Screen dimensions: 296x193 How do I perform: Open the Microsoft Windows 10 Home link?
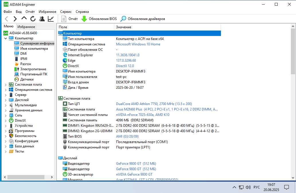(138, 44)
